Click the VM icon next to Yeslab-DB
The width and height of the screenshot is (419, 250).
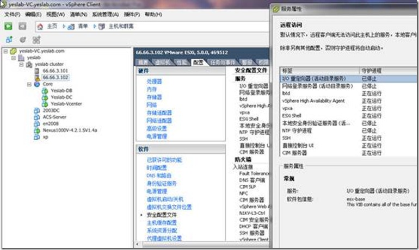[45, 91]
